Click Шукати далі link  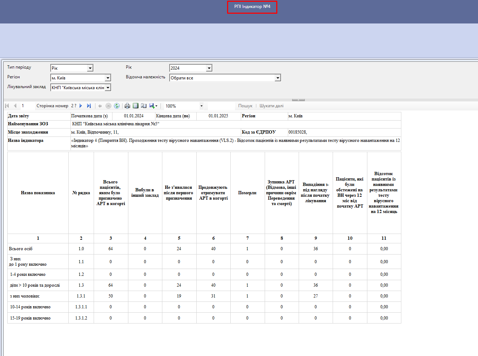pos(272,106)
